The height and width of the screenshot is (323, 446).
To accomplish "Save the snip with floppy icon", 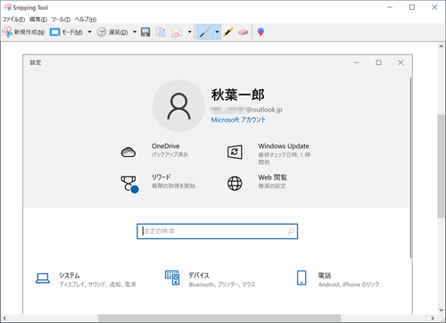I will [145, 32].
